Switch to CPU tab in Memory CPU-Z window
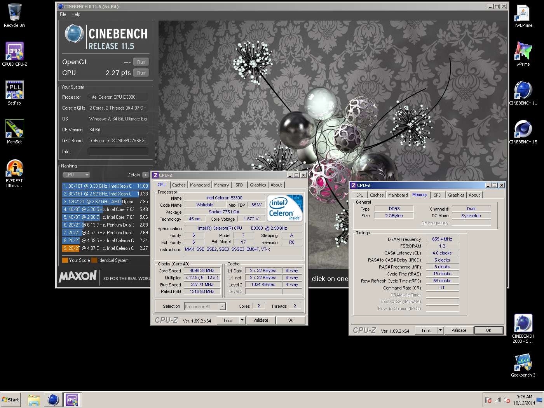 [x=360, y=195]
